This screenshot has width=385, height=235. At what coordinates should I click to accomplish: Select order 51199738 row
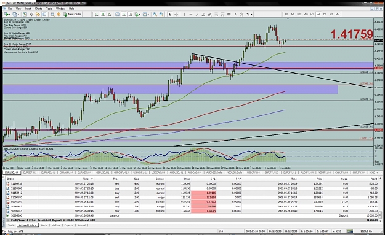click(192, 183)
